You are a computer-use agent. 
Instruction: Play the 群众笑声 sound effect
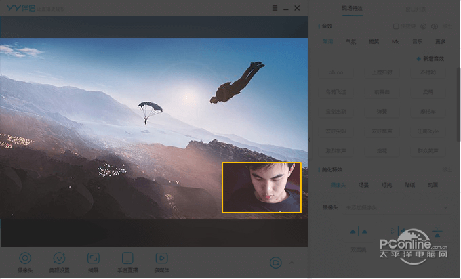pyautogui.click(x=428, y=150)
